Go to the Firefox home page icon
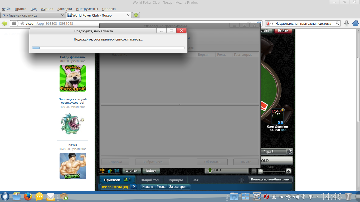360x202 pixels. (356, 23)
